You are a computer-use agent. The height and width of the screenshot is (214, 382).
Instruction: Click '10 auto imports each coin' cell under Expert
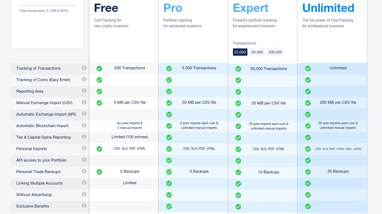pos(269,126)
